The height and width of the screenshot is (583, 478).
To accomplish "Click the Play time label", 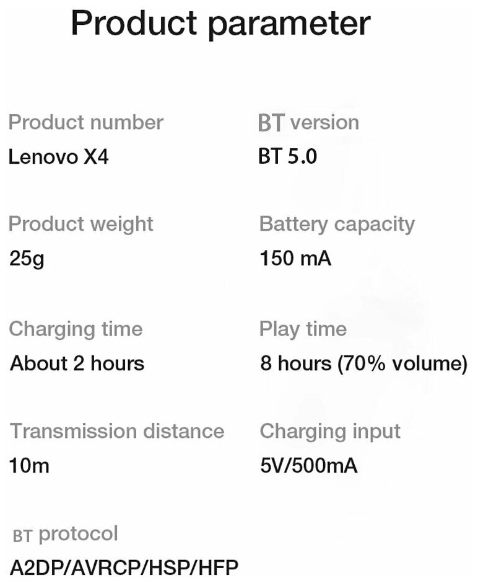I will click(303, 329).
